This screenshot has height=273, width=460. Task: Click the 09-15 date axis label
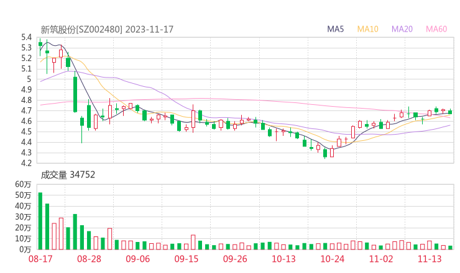[x=186, y=259]
